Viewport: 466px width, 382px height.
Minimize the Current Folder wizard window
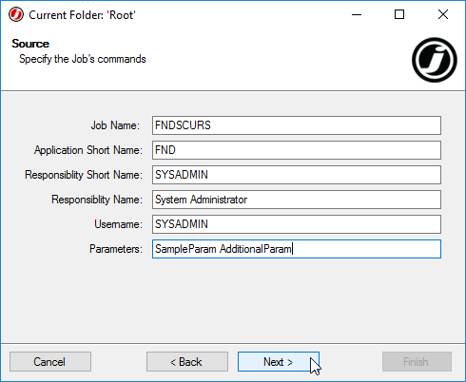point(357,14)
